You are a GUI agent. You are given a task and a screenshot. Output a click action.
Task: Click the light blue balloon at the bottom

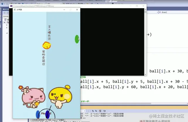click(x=38, y=114)
